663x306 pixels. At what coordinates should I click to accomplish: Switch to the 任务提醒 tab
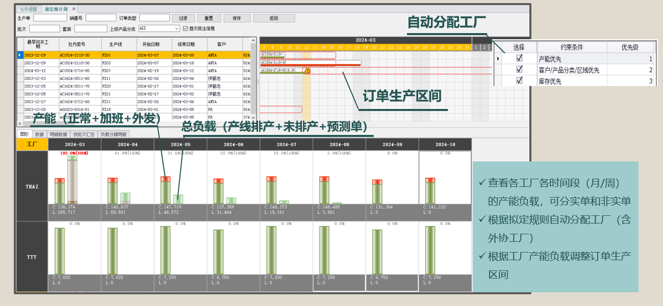click(x=29, y=9)
